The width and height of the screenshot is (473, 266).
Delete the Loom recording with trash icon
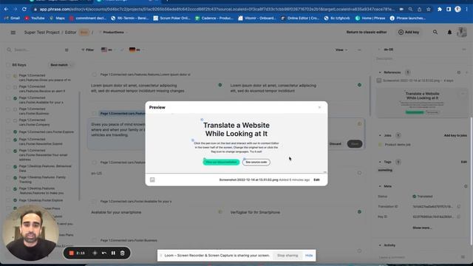(123, 253)
